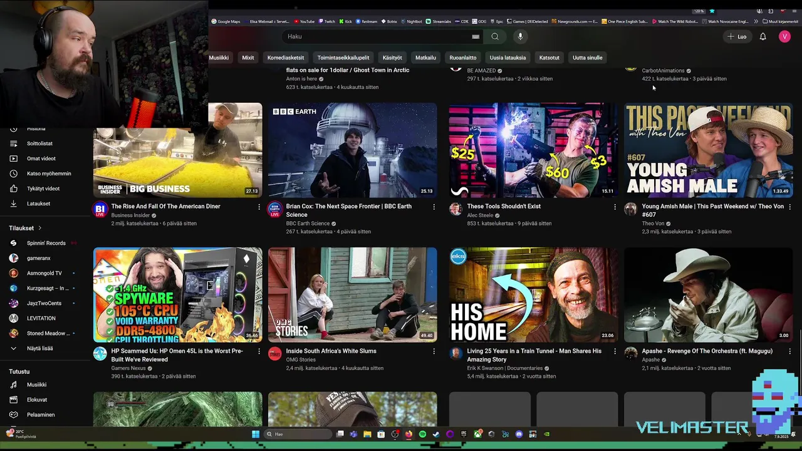
Task: Open the Google Maps bookmark
Action: click(226, 21)
